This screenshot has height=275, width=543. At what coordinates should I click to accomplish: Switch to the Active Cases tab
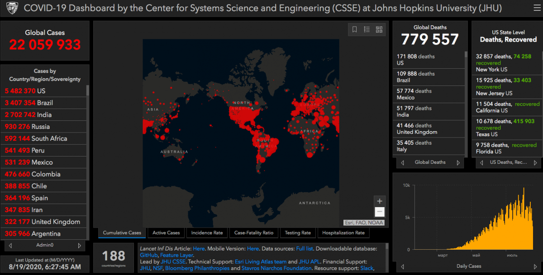[x=166, y=233]
